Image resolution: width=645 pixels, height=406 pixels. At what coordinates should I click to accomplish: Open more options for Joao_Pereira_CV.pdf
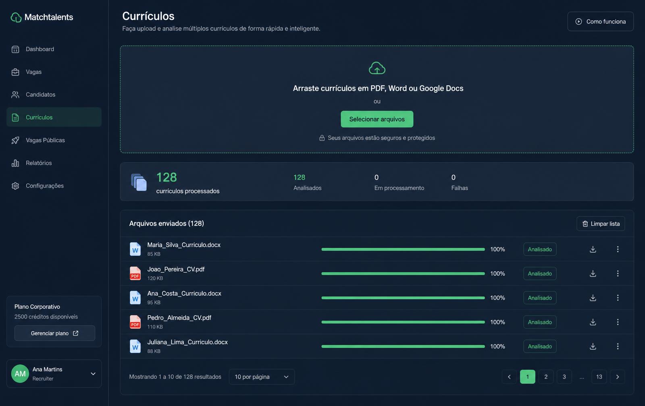click(x=618, y=273)
